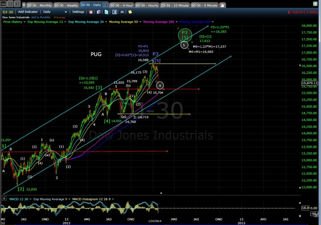Select the 14,719 price annotation

143,117
